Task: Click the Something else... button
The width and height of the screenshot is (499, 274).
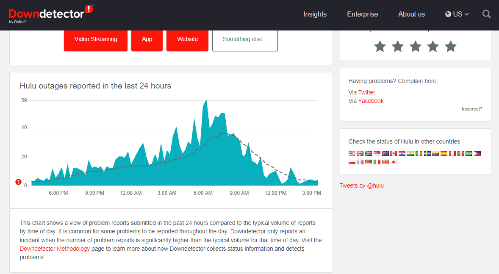Action: click(245, 39)
